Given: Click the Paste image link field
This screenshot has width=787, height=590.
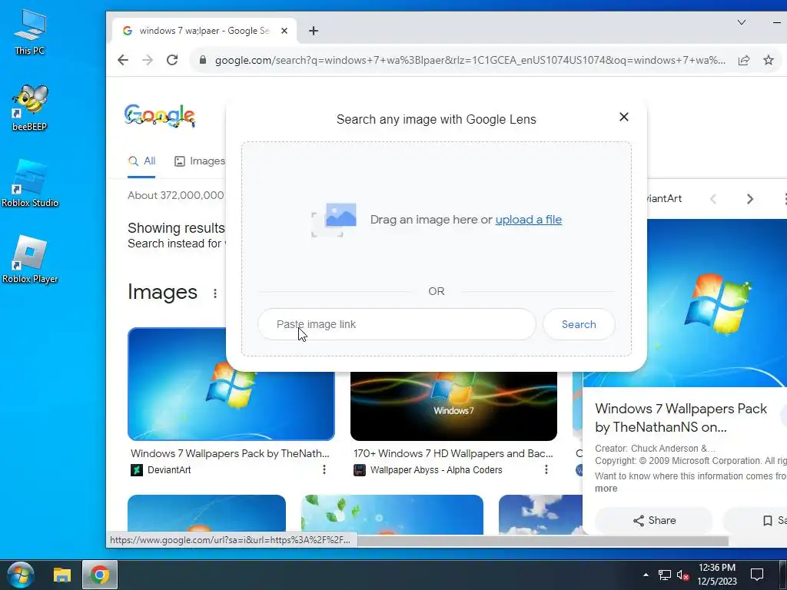Looking at the screenshot, I should tap(397, 324).
